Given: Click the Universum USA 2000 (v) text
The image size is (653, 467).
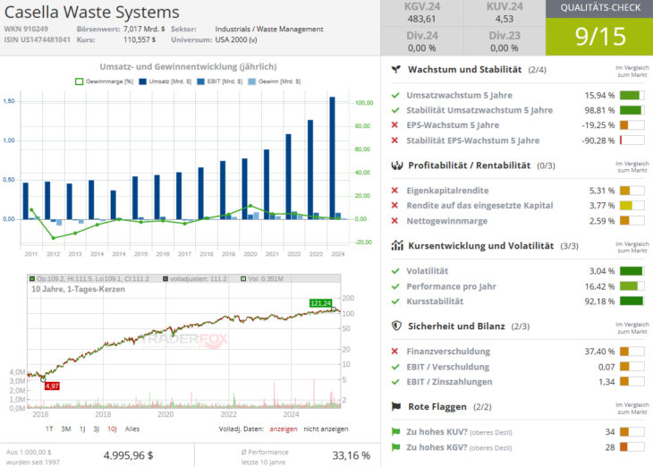Looking at the screenshot, I should pyautogui.click(x=236, y=40).
